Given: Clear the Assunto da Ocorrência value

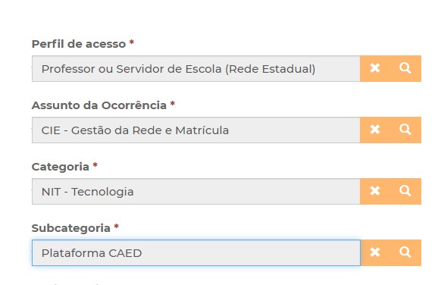Looking at the screenshot, I should coord(375,130).
